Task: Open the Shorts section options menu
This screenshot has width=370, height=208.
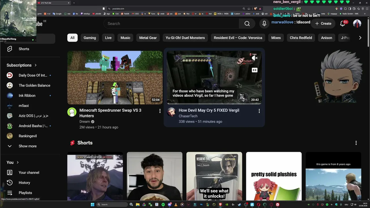Action: pyautogui.click(x=356, y=143)
